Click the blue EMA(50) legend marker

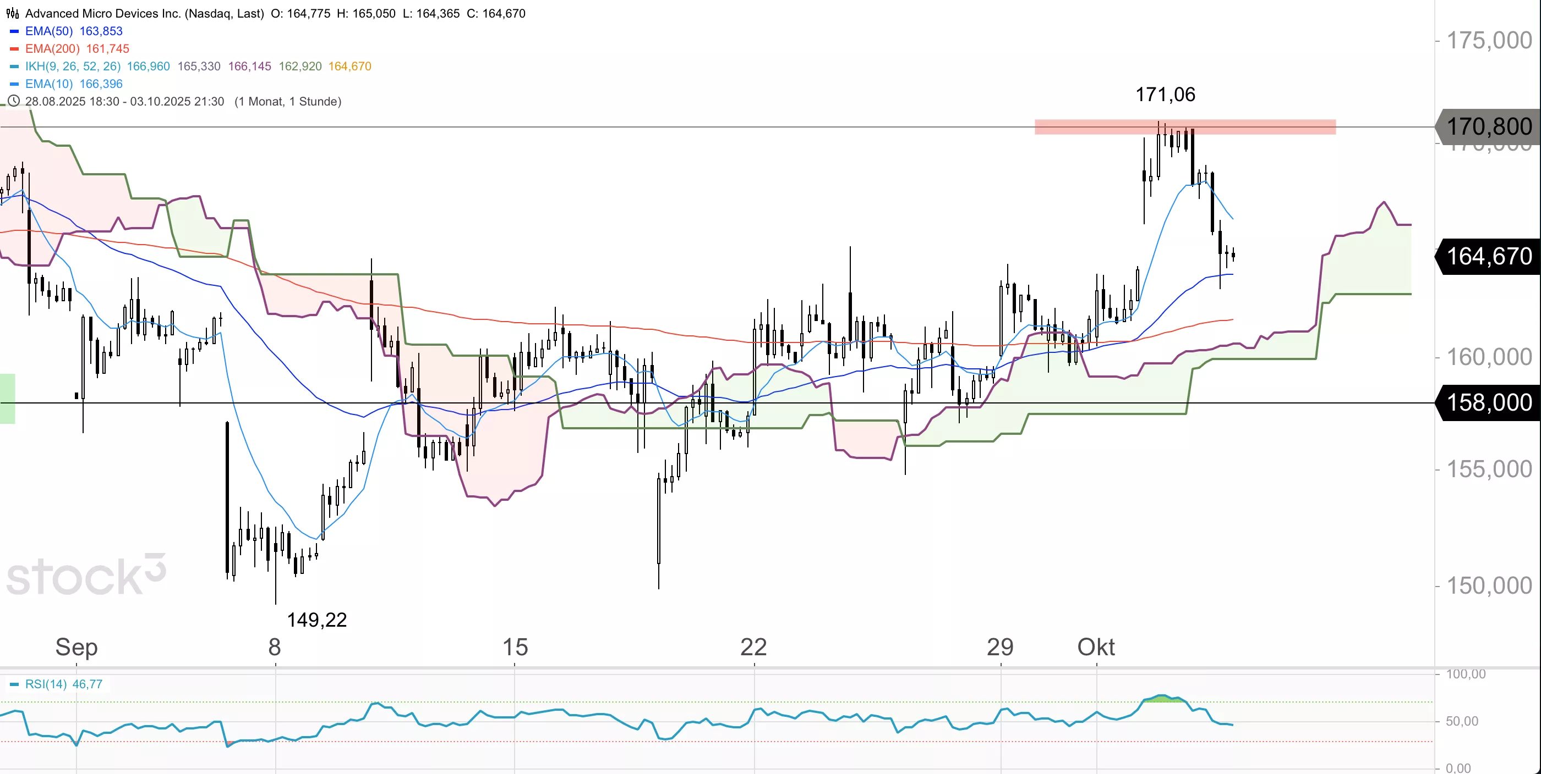click(x=14, y=31)
